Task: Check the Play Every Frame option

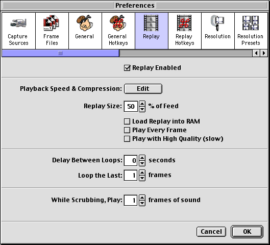Action: tap(127, 130)
